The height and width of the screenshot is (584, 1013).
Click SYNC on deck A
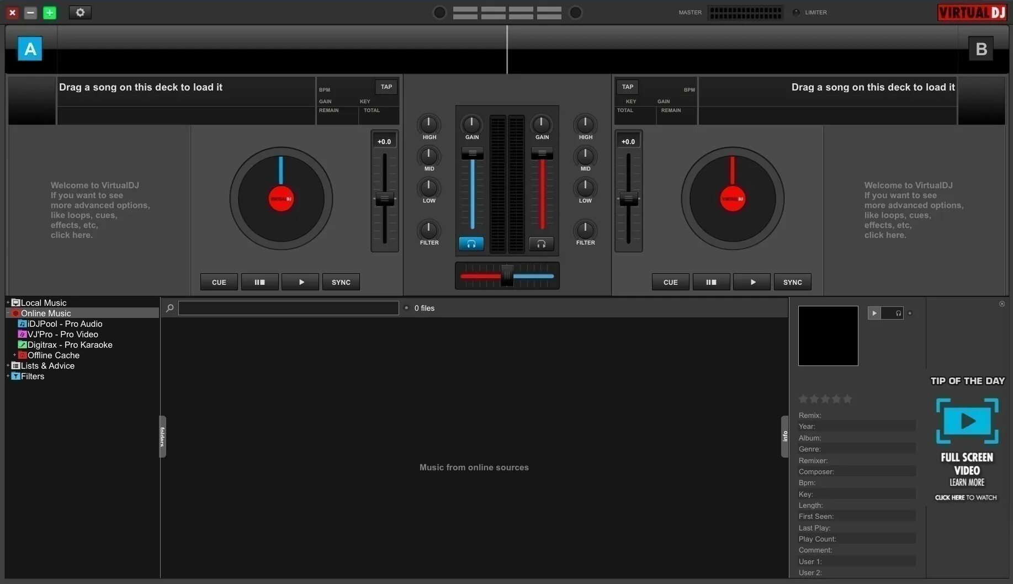click(341, 282)
